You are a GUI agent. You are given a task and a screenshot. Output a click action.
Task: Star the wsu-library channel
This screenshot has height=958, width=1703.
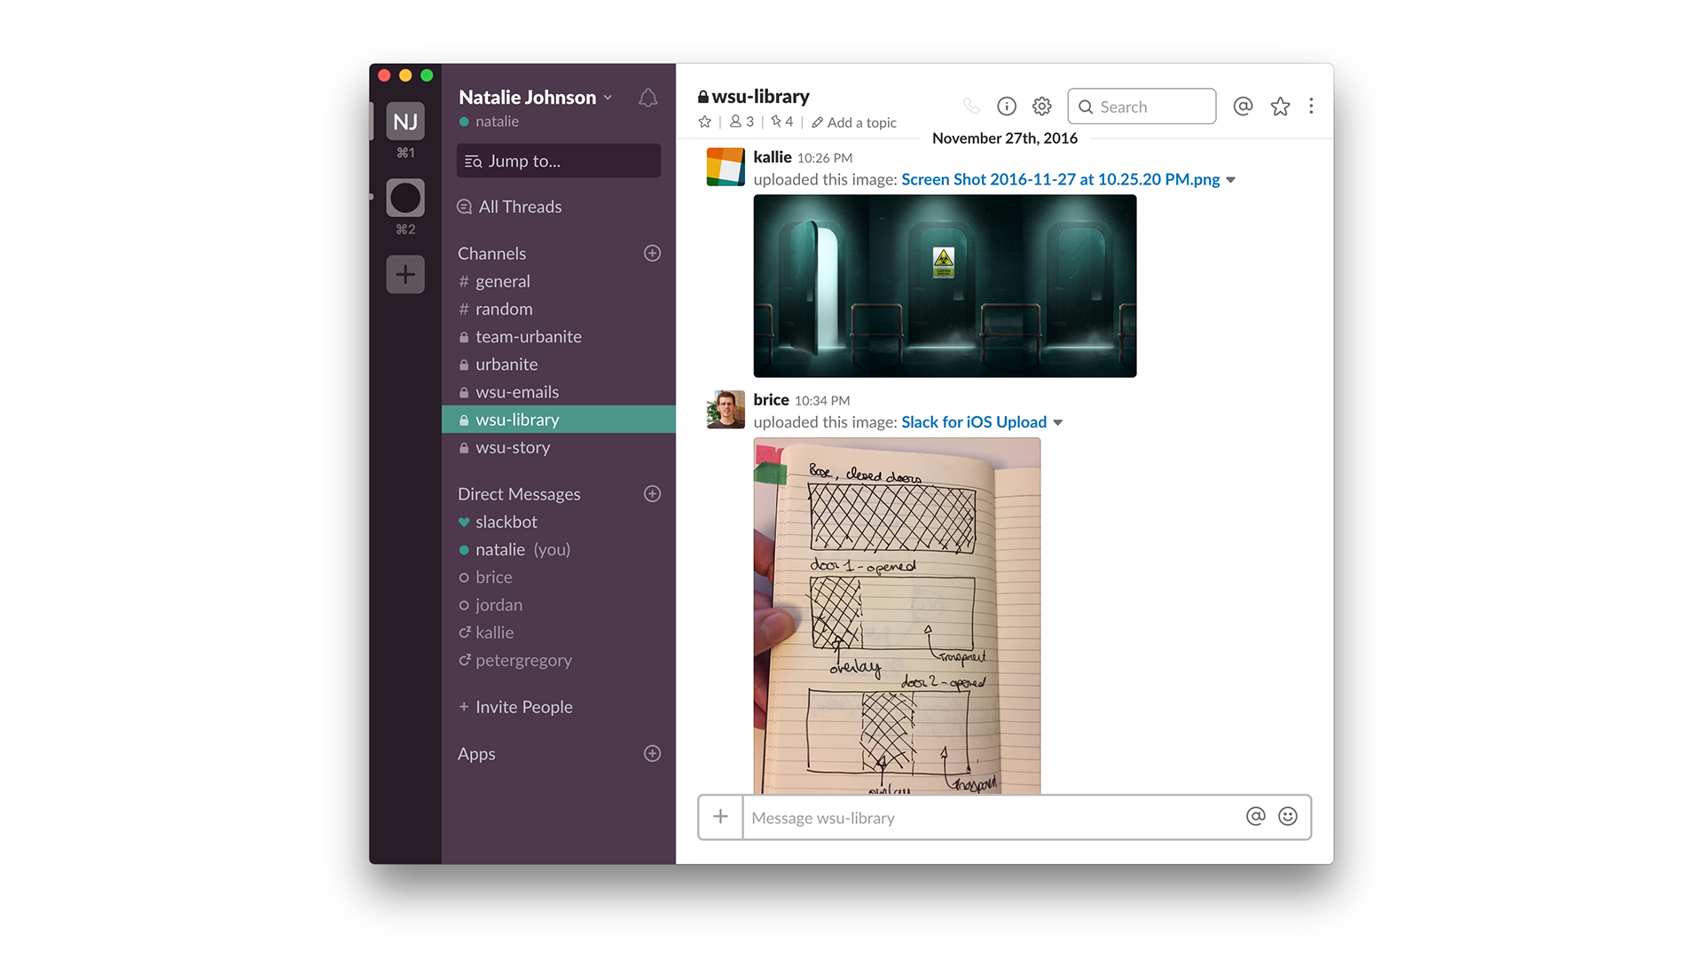[x=705, y=122]
